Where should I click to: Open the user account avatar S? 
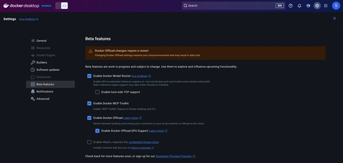(336, 6)
